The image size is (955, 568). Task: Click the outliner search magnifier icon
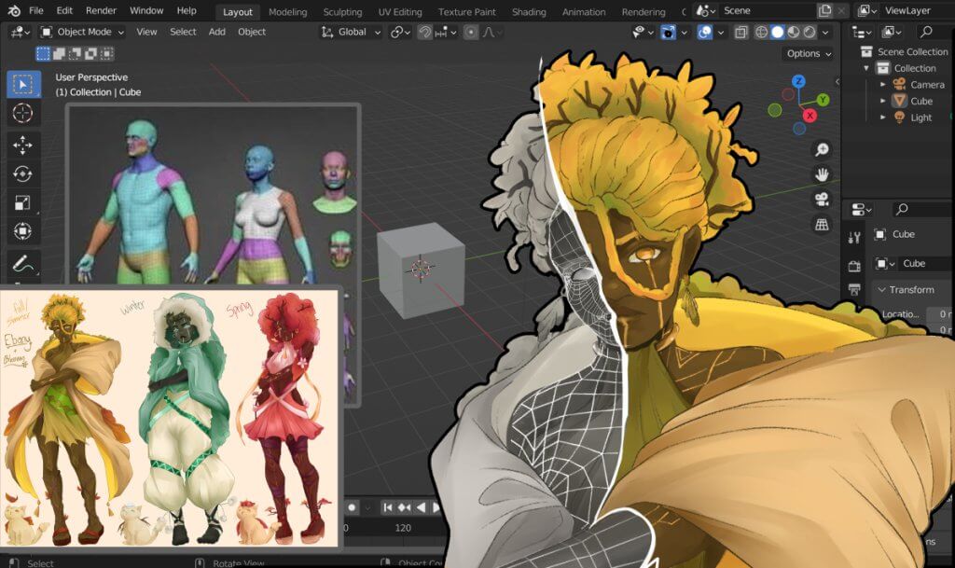pos(926,32)
